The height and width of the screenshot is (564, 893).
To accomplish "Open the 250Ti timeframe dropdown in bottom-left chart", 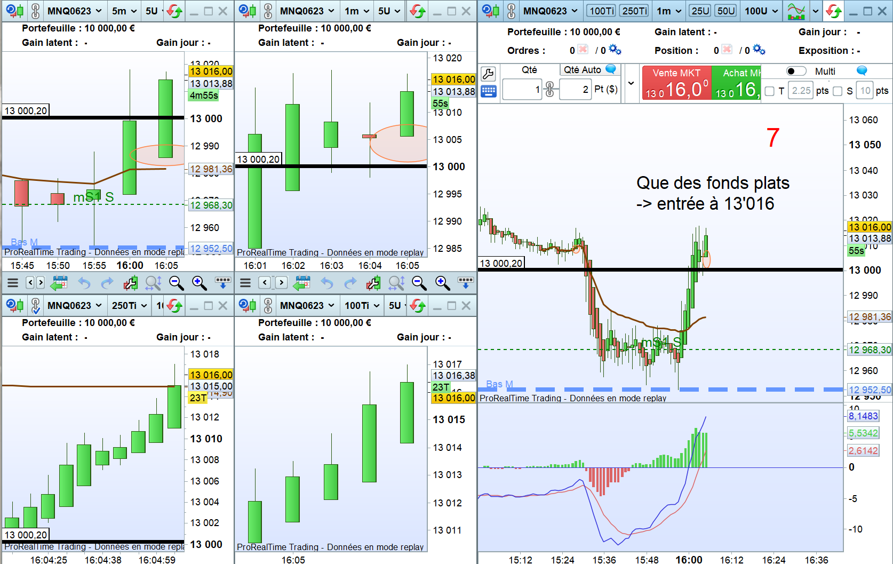I will 130,306.
